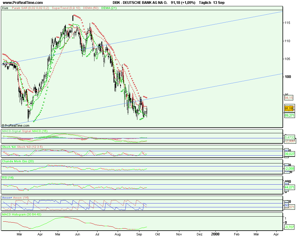Screen dimensions: 298x239
Task: Select the MACD-Signal Signal MACD (16) panel title
Action: 25,131
